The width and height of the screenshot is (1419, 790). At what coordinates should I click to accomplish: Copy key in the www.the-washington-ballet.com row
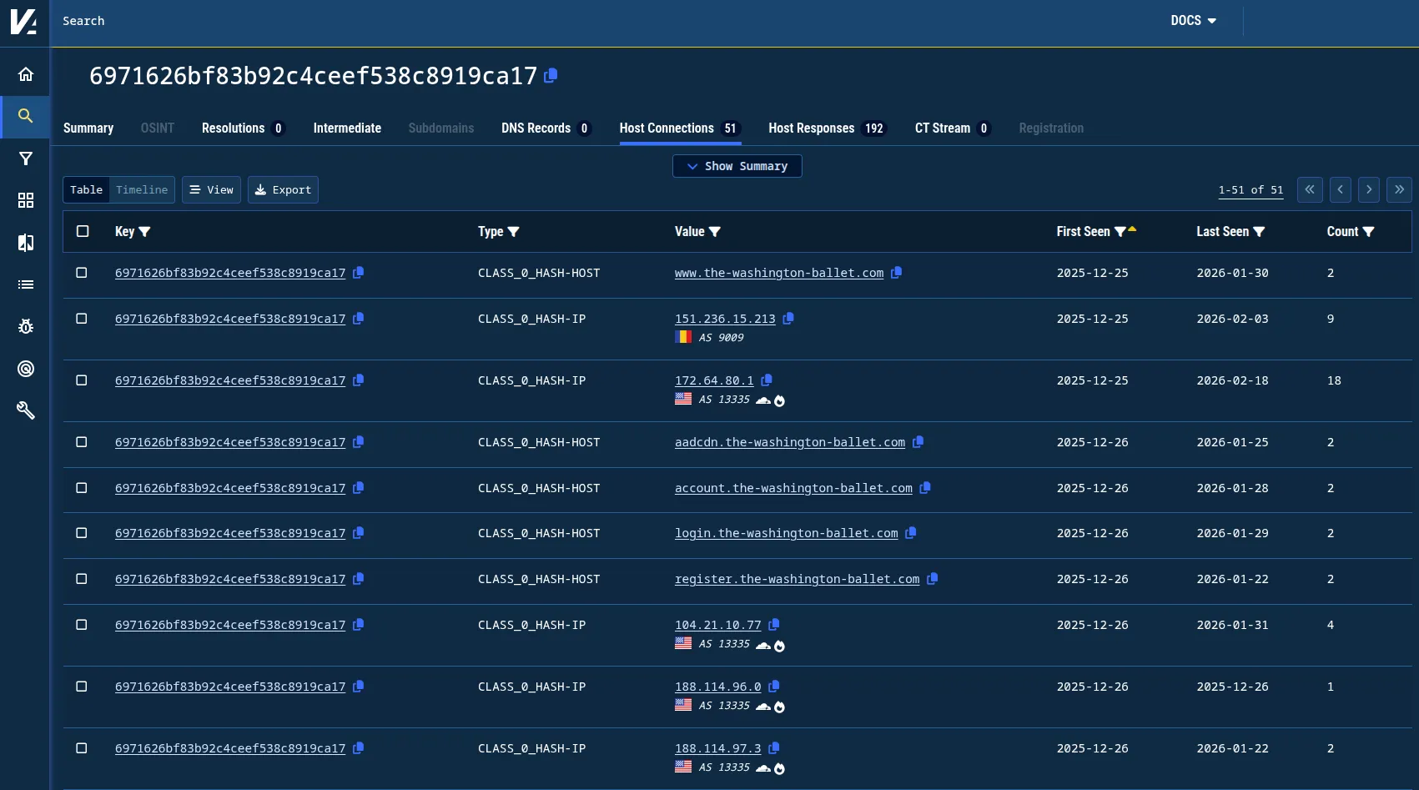pos(359,273)
